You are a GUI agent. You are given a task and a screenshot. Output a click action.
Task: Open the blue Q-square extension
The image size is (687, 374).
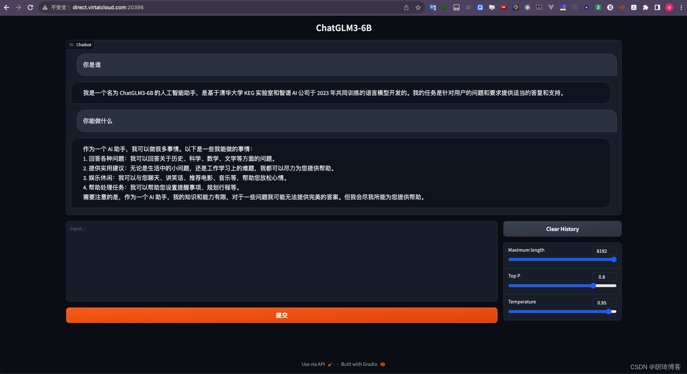(480, 7)
